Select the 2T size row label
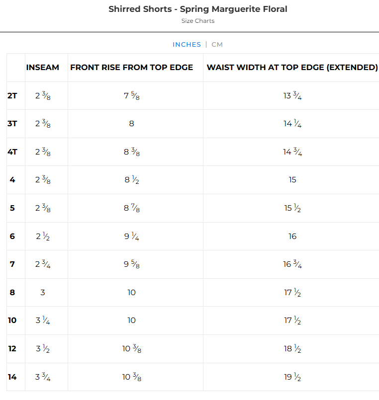The height and width of the screenshot is (400, 379). 12,95
